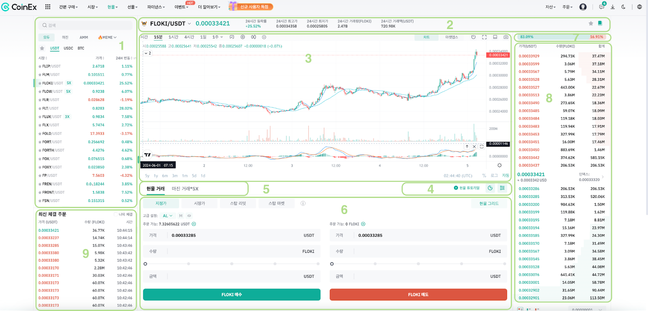Open the index price arrow in order book
Image resolution: width=648 pixels, height=311 pixels.
(603, 177)
